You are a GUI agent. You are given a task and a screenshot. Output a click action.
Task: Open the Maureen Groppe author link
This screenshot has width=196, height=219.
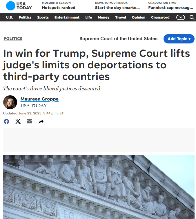pos(39,99)
